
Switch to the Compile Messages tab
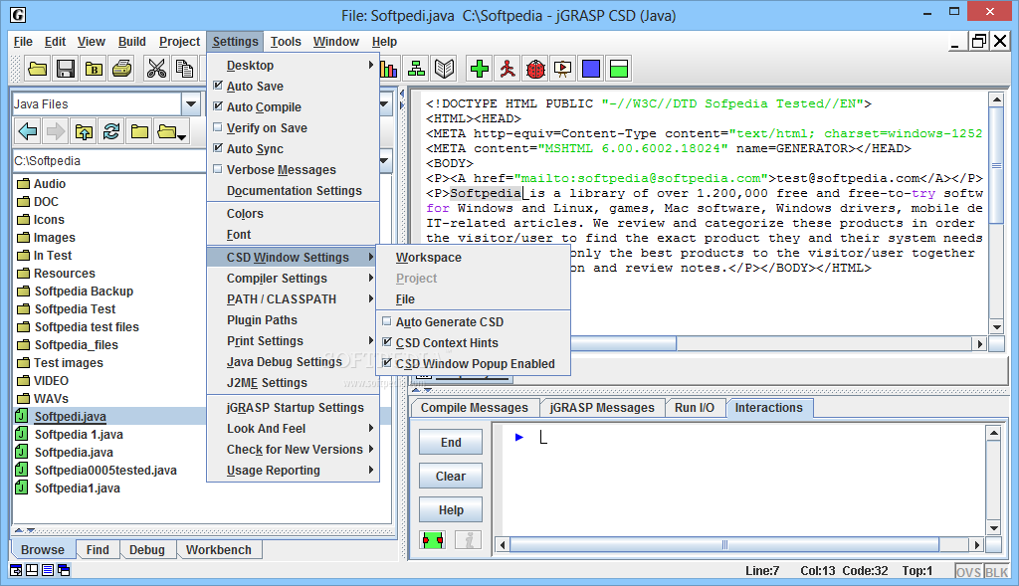coord(475,407)
